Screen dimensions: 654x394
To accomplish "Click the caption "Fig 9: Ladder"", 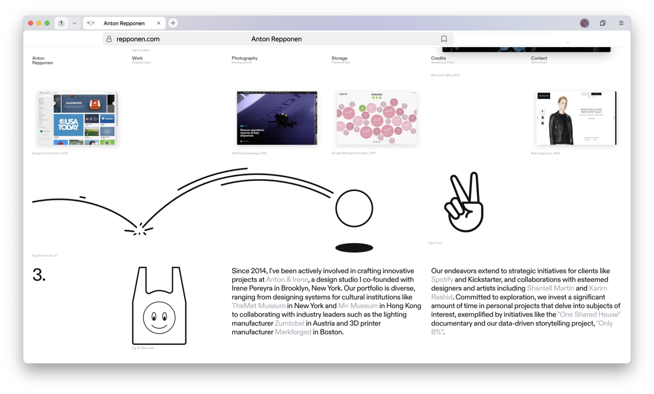I will (x=141, y=50).
